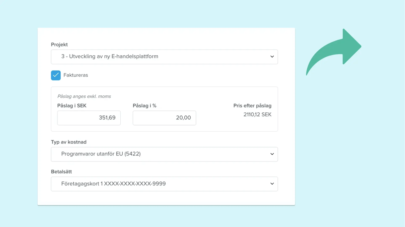405x227 pixels.
Task: Click the "Påslag anges exkl. moms" note
Action: 84,97
